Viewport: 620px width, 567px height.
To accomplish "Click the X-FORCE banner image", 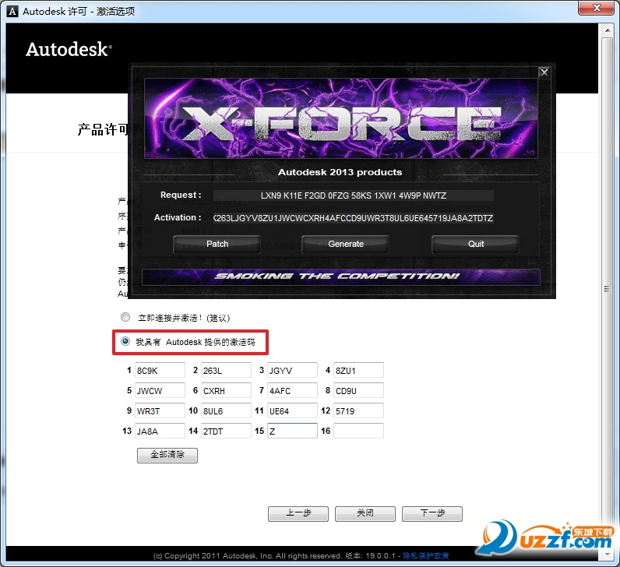I will coord(340,118).
